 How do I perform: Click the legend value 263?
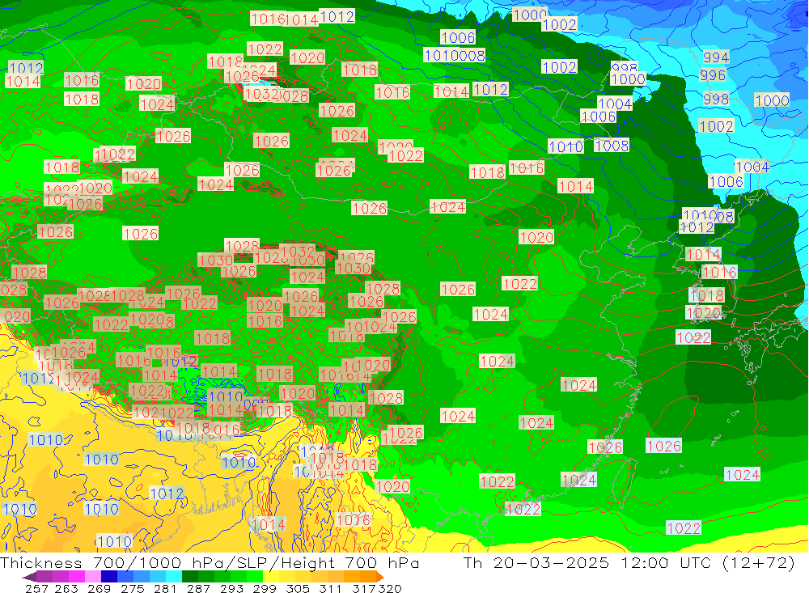click(x=66, y=588)
